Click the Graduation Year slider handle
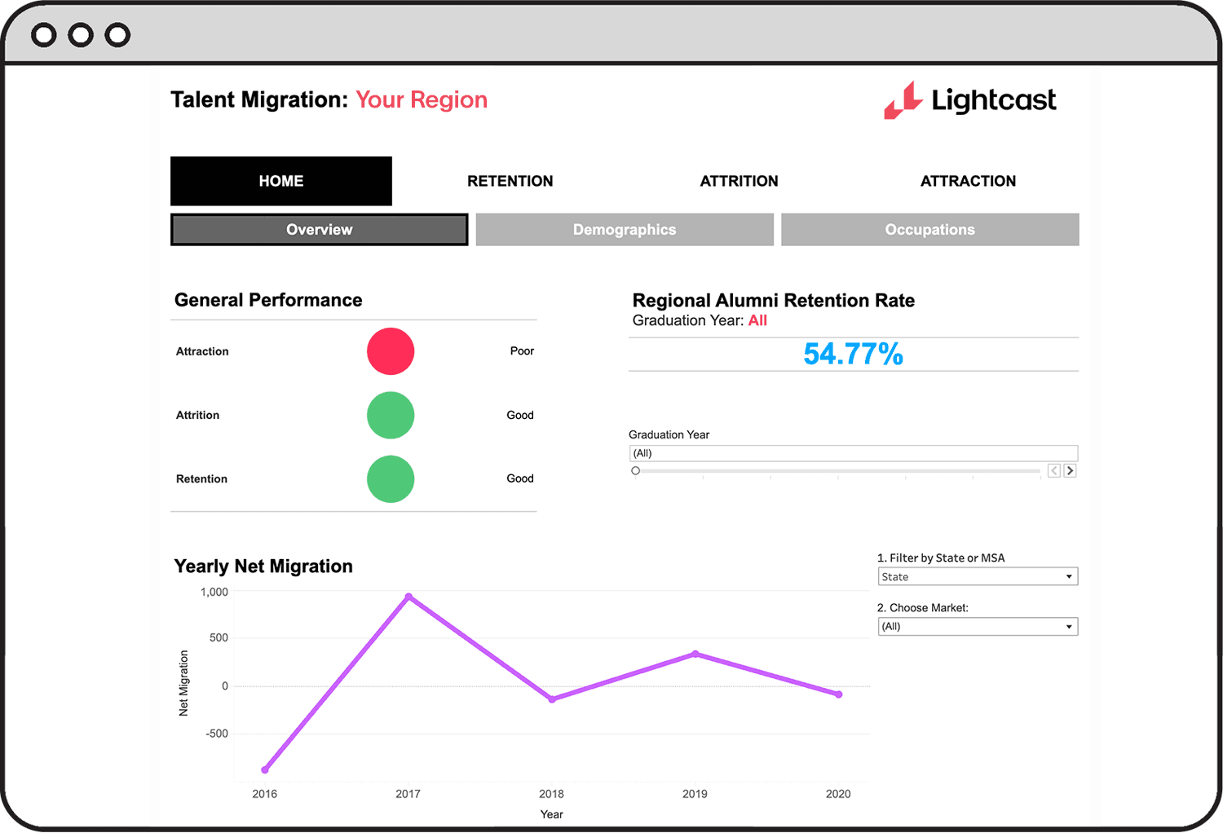 [636, 470]
